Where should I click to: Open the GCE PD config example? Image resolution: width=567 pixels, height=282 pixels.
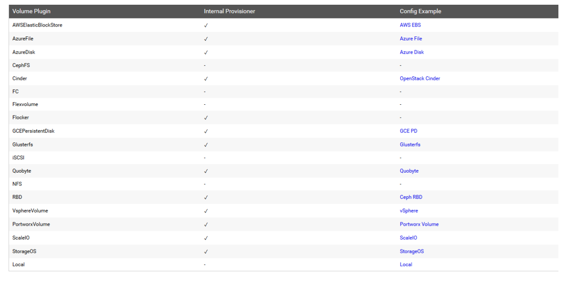(408, 131)
